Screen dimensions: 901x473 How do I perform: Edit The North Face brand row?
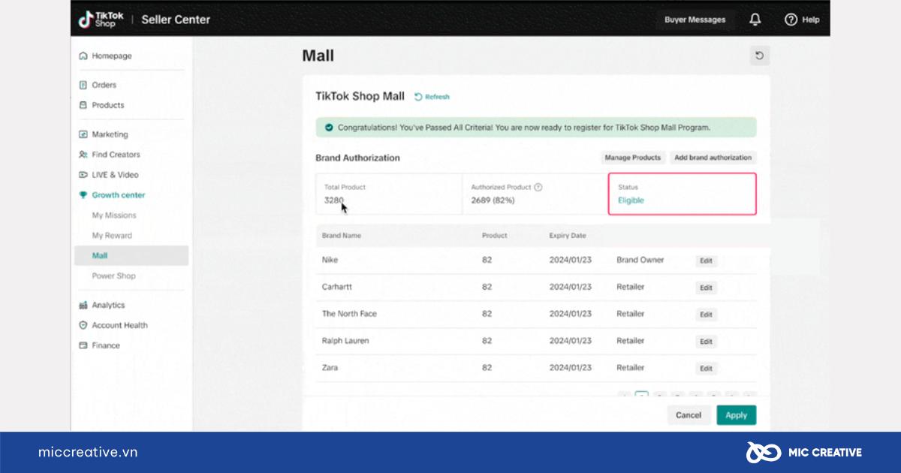pos(706,315)
